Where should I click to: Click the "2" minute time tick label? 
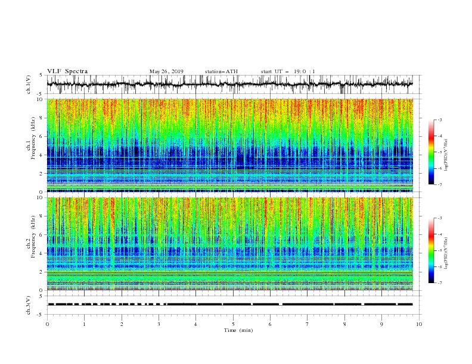tap(122, 324)
